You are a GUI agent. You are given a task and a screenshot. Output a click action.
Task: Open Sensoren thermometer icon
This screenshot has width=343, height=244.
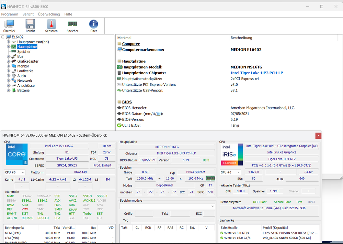click(x=51, y=24)
